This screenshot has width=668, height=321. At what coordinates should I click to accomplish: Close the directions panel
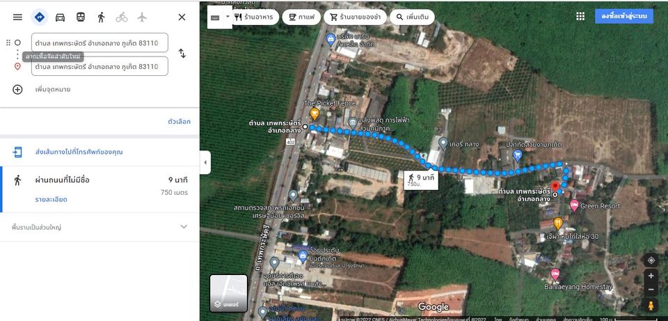point(182,17)
